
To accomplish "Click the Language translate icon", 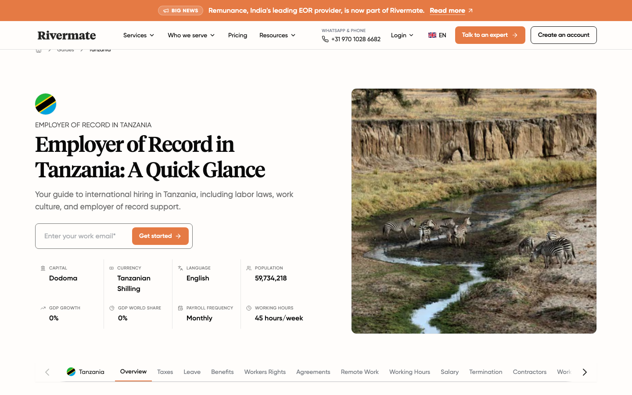I will pyautogui.click(x=180, y=268).
